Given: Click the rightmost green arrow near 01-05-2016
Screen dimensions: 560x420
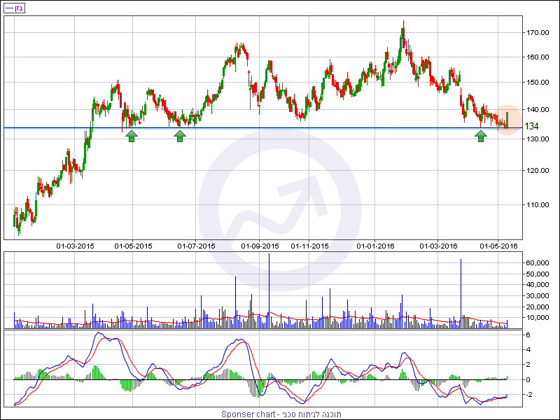Looking at the screenshot, I should pyautogui.click(x=481, y=136).
